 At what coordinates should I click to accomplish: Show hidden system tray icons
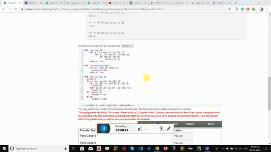coord(223,148)
